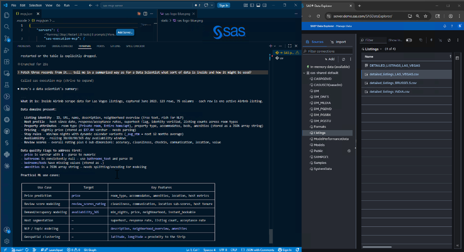Refresh the connections list in Sources
The width and height of the screenshot is (464, 252).
click(343, 59)
